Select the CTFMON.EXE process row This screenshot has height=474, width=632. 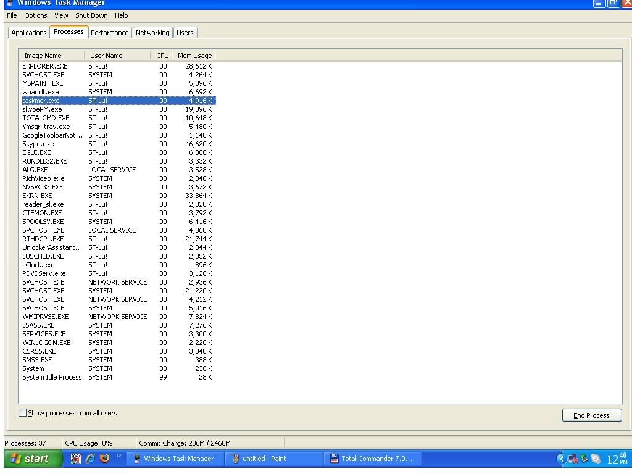pyautogui.click(x=118, y=213)
